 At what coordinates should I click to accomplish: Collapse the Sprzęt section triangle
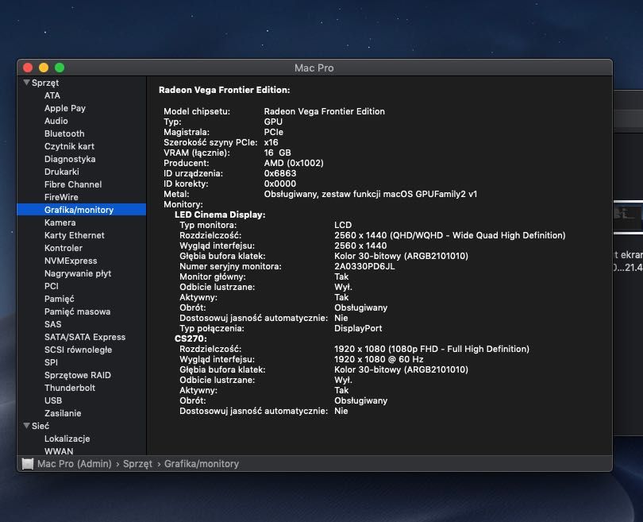click(x=27, y=83)
